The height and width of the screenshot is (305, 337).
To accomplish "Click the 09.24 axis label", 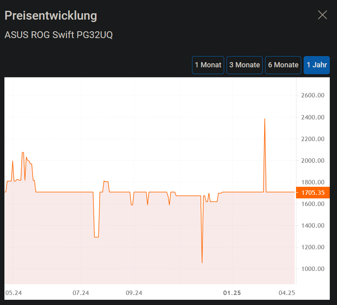I will (x=133, y=293).
